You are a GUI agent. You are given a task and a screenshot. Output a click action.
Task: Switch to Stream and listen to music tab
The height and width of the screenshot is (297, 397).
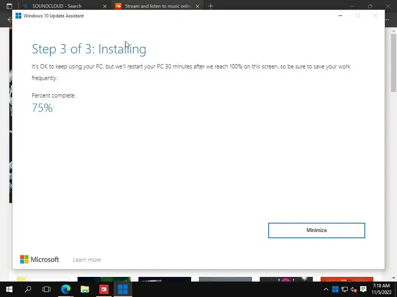(x=158, y=6)
